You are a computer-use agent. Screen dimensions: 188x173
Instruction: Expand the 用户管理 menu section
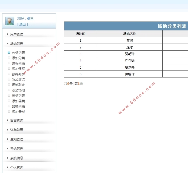click(x=17, y=34)
